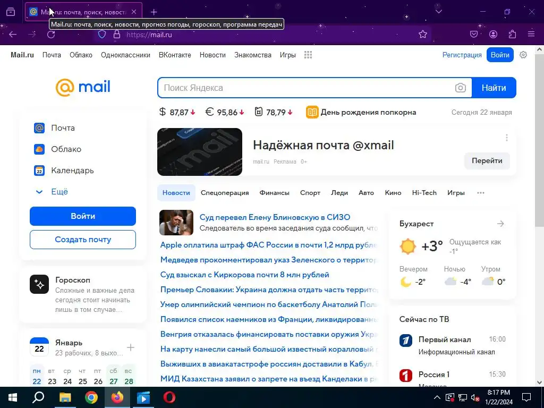Switch to the Спецоперация news tab

point(225,193)
